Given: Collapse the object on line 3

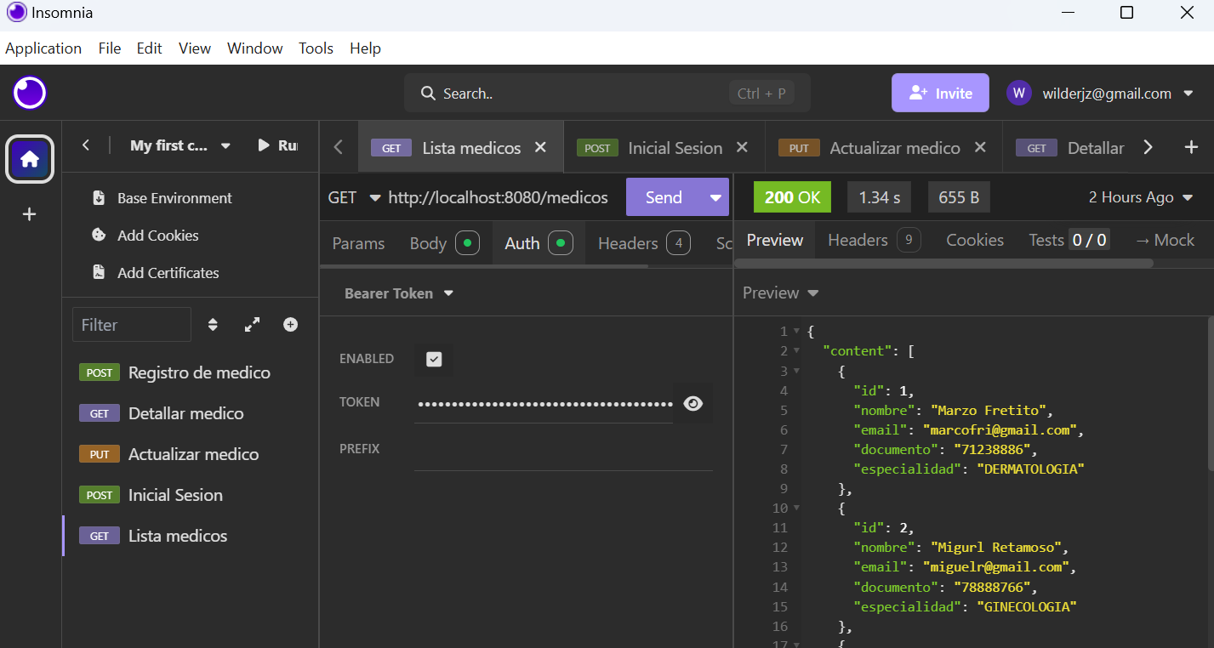Looking at the screenshot, I should (x=796, y=371).
